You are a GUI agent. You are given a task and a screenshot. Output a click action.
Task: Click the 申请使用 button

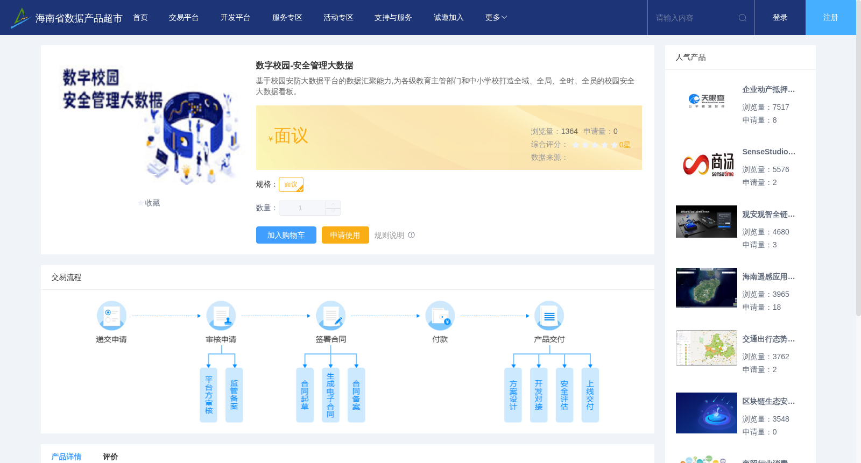click(x=345, y=235)
